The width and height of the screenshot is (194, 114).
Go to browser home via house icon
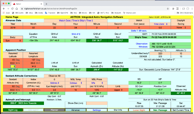coord(17,9)
